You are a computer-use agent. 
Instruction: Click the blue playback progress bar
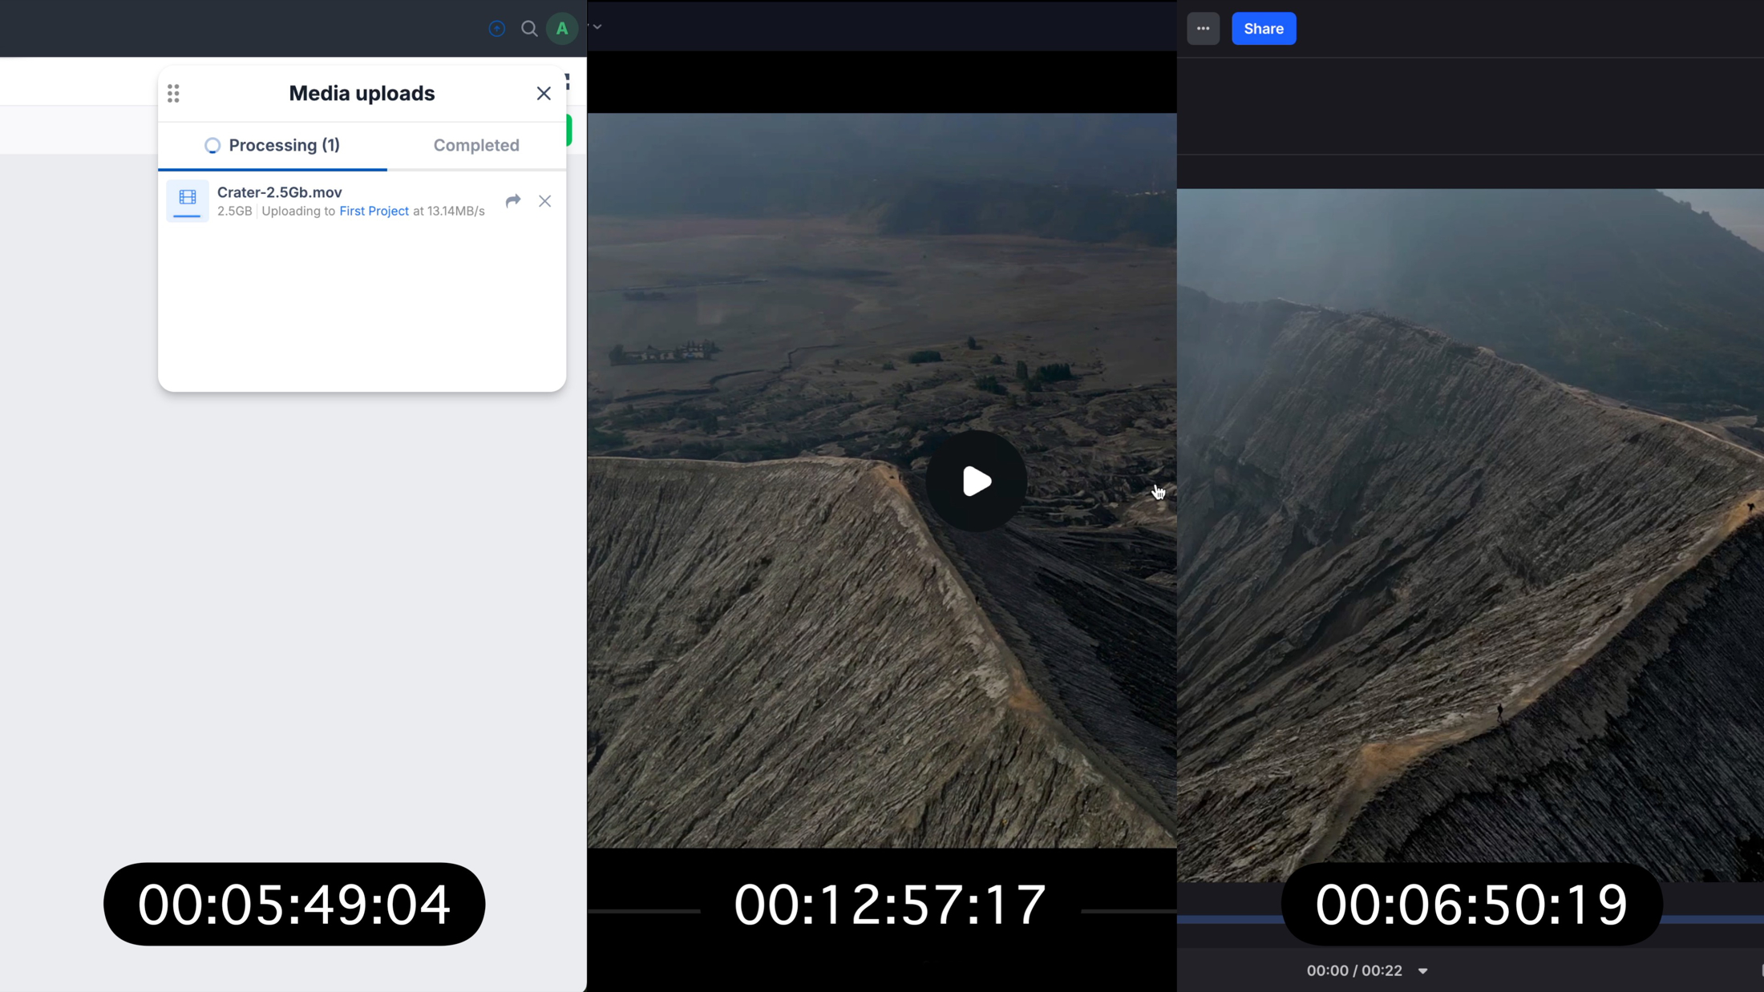coord(1227,919)
